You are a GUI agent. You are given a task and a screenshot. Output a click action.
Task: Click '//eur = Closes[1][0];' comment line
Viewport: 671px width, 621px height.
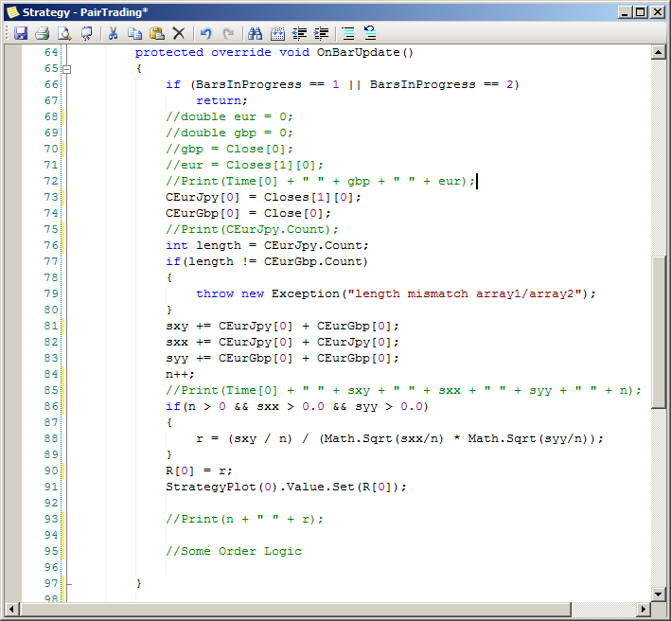[244, 166]
